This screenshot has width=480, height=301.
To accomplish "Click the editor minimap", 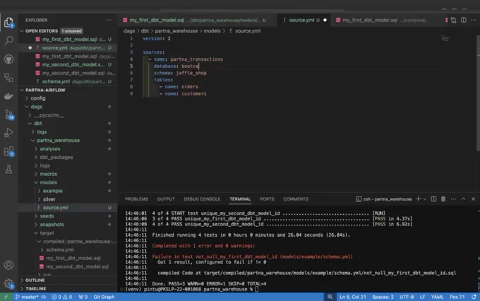I will 445,39.
